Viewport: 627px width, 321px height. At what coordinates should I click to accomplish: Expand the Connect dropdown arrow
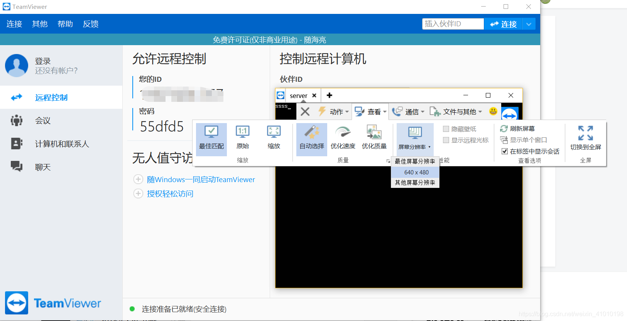(529, 24)
